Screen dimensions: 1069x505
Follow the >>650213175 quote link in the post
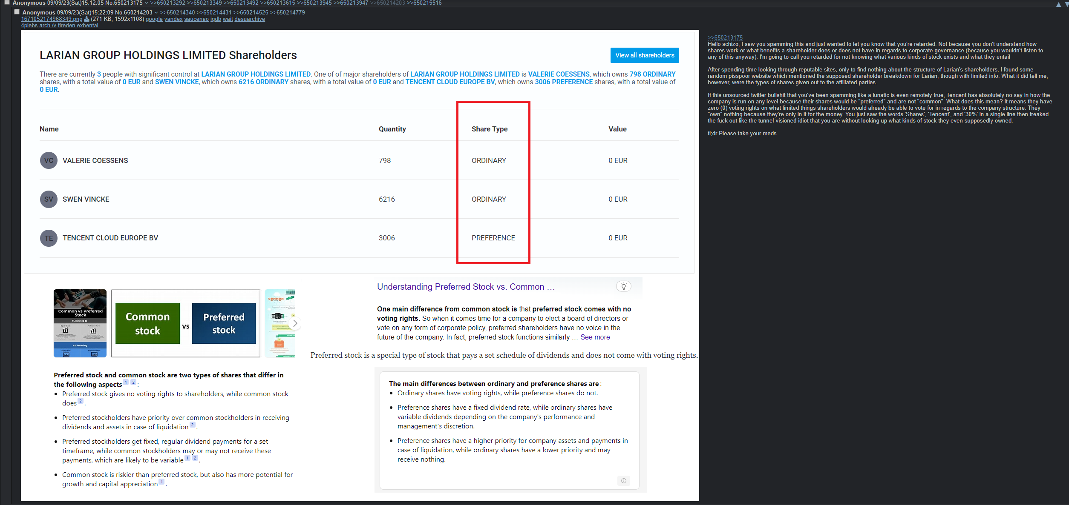(725, 37)
